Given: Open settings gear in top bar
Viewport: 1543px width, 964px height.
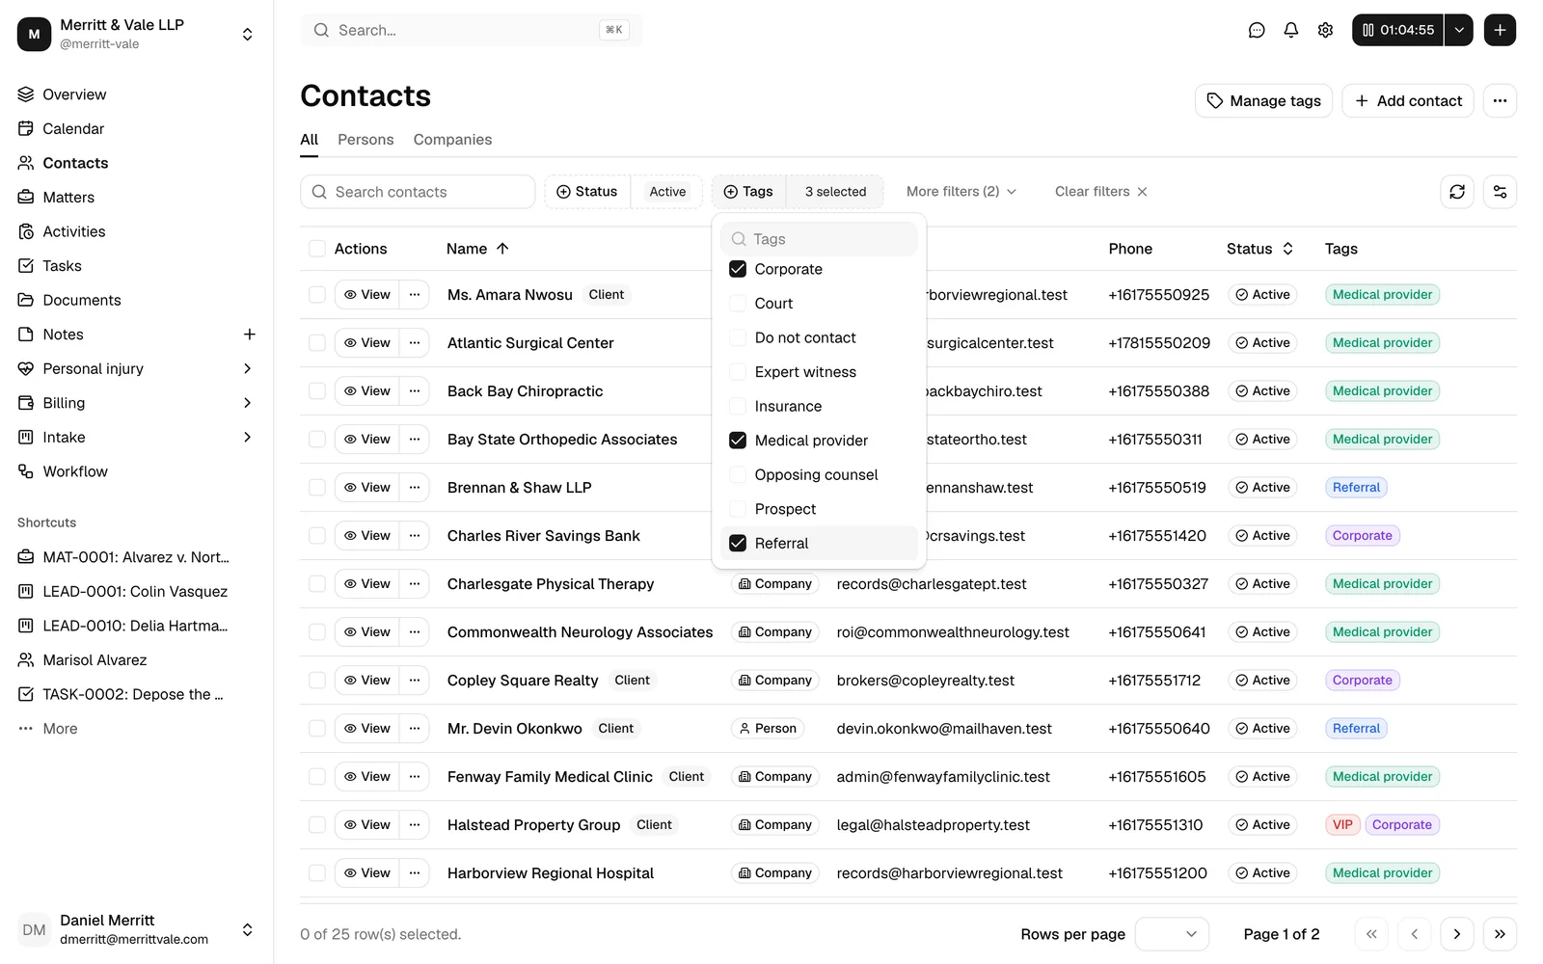Looking at the screenshot, I should 1326,30.
